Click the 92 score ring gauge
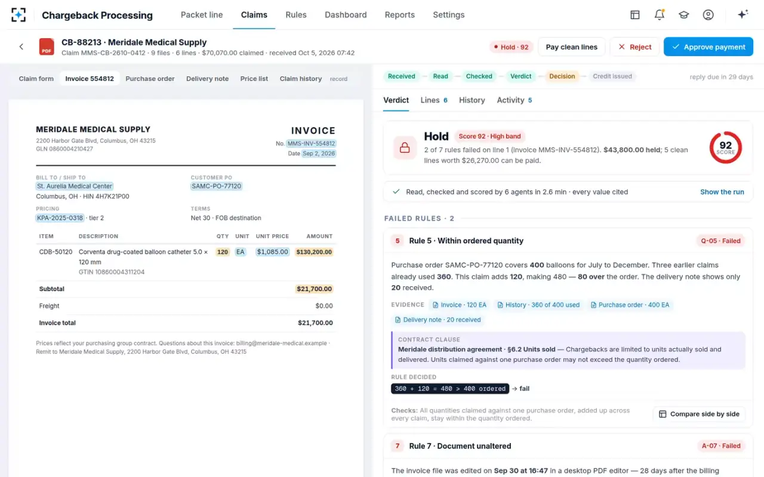The image size is (764, 477). pyautogui.click(x=725, y=147)
